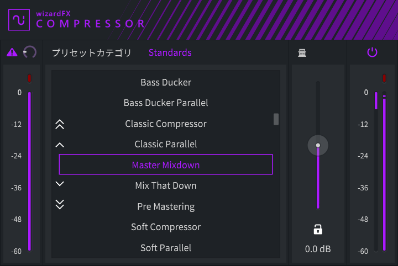The image size is (398, 266).
Task: Toggle the gain lock padlock icon
Action: pos(318,230)
